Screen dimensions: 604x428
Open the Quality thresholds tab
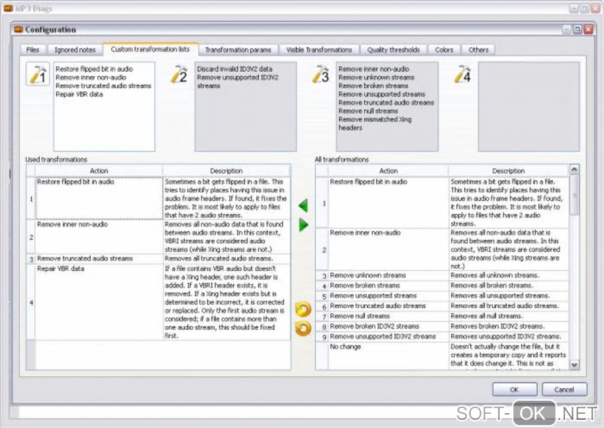393,50
